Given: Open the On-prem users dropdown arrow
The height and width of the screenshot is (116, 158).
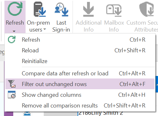Looking at the screenshot, I should [x=45, y=29].
